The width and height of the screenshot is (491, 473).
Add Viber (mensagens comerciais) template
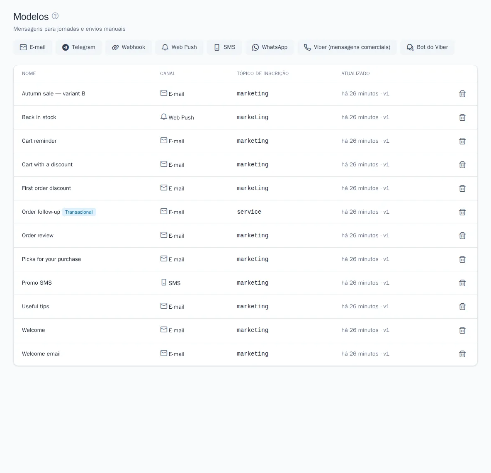click(x=347, y=47)
